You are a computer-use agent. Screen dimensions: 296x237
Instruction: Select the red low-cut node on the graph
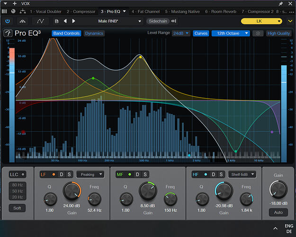point(23,132)
